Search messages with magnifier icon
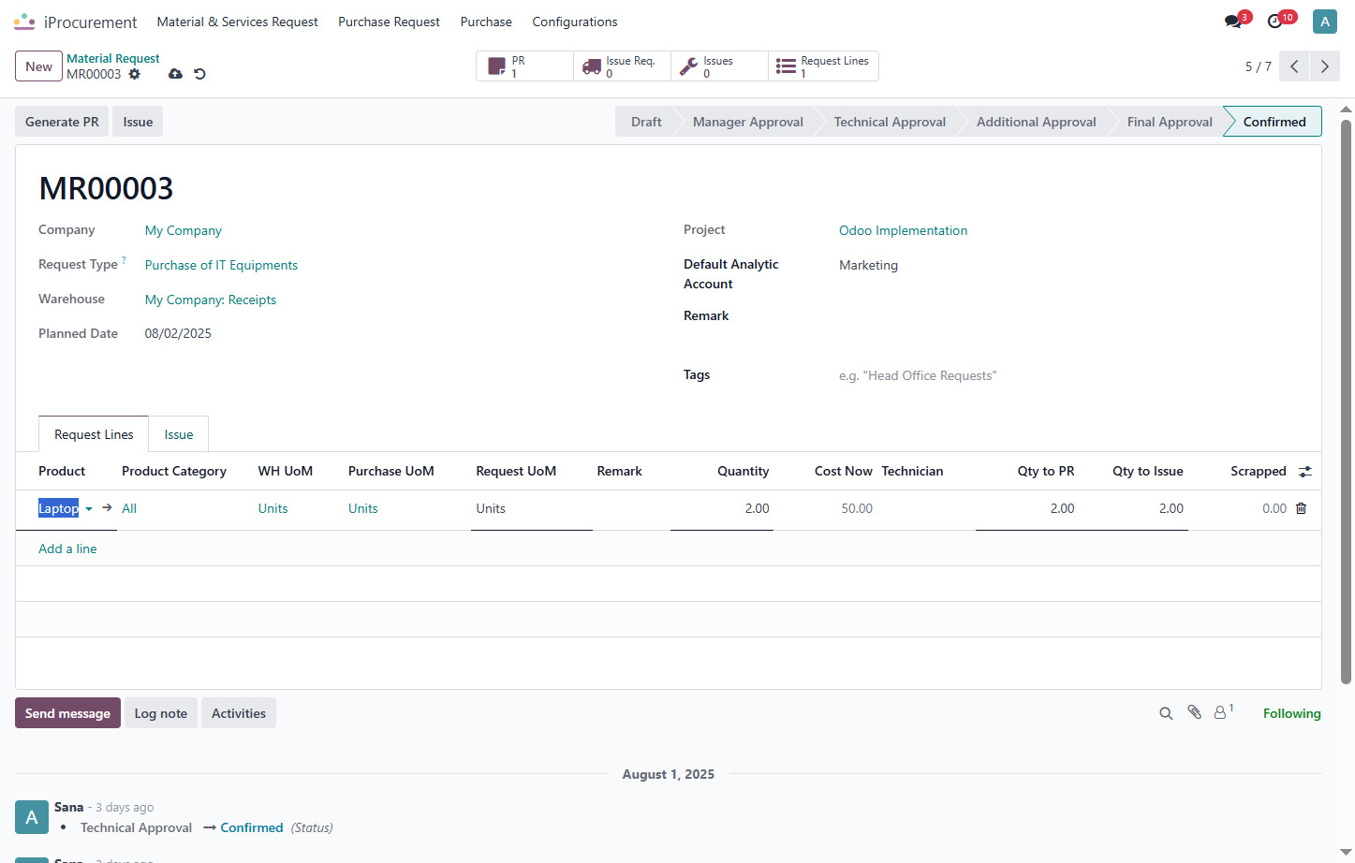Viewport: 1355px width, 863px height. [1166, 713]
